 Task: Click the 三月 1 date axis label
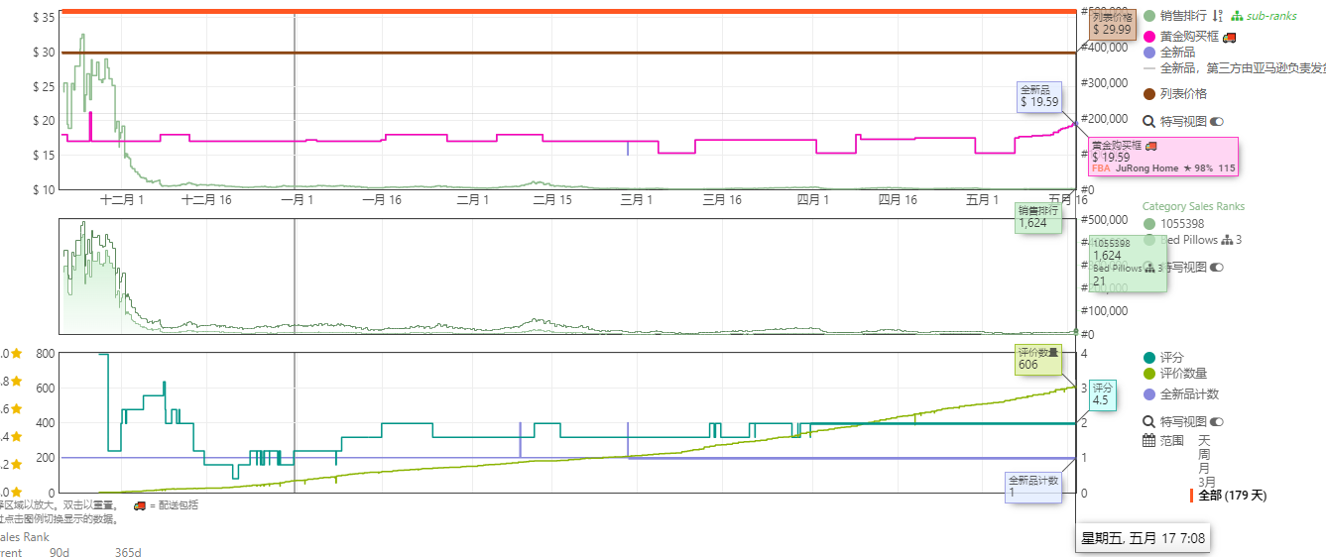636,199
